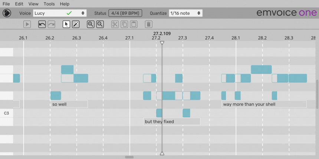
Task: Click the clipboard paste icon
Action: (x=134, y=24)
